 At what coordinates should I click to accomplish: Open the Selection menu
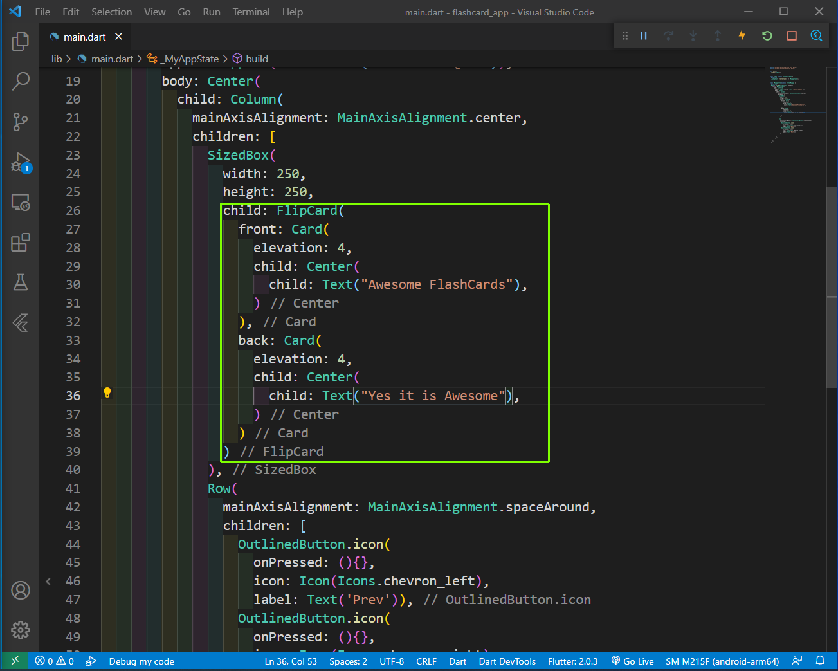click(x=111, y=12)
